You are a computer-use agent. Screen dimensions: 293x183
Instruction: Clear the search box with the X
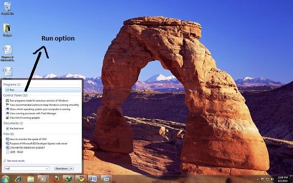click(x=47, y=169)
